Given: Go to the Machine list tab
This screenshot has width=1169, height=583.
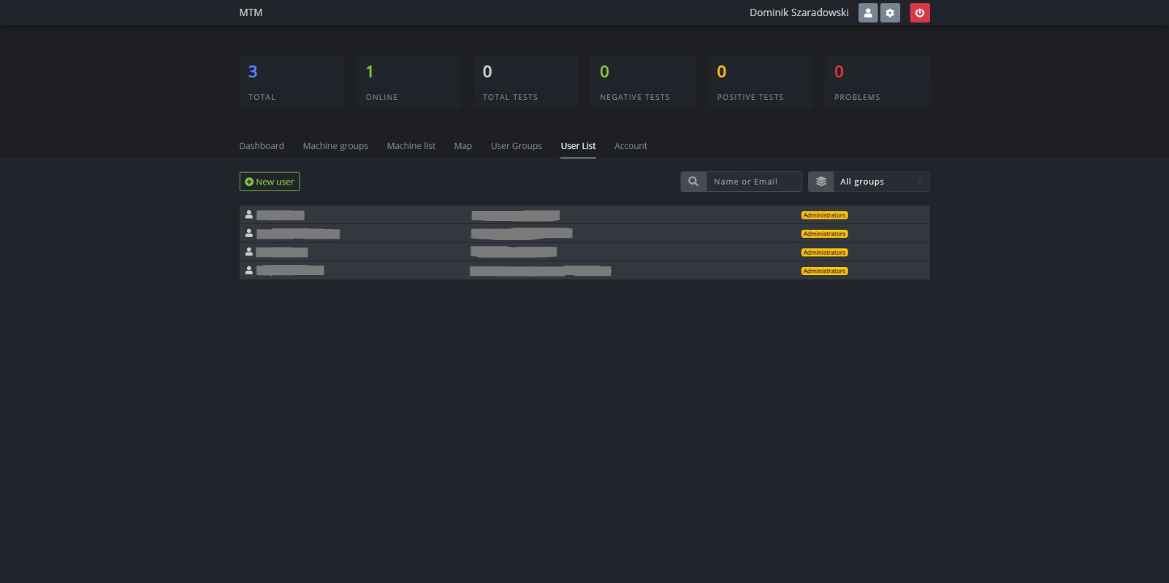Looking at the screenshot, I should pos(411,146).
